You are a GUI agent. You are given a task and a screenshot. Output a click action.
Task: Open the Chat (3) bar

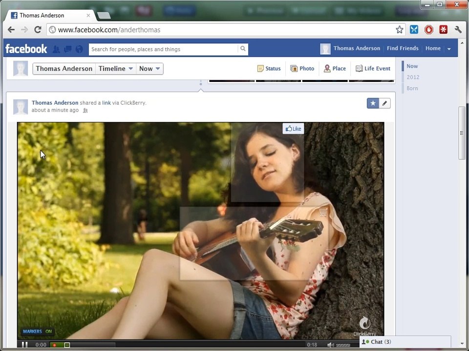tap(405, 342)
